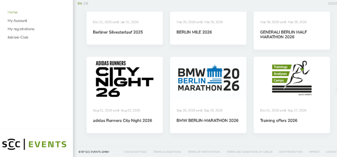Select BMW BERLIN-MARATHON 2026 title
The image size is (337, 157).
click(207, 121)
